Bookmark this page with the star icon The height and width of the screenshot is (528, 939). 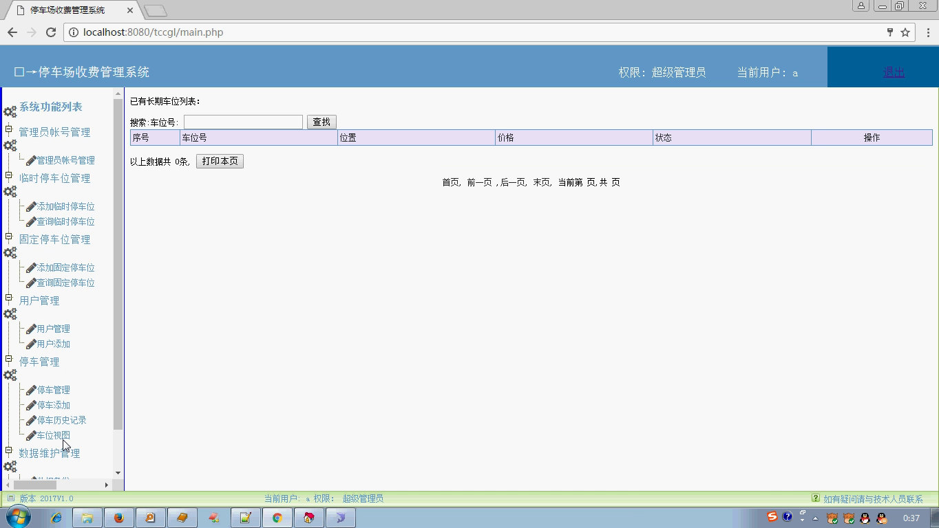point(905,32)
